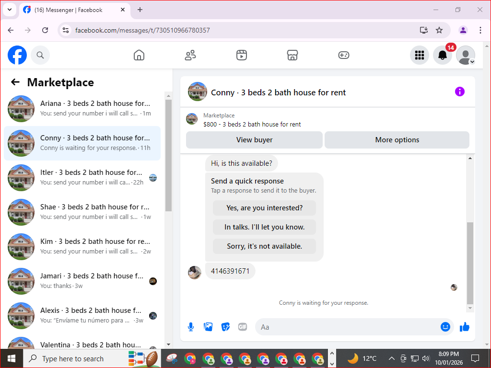Close the Messenger tab

click(123, 10)
